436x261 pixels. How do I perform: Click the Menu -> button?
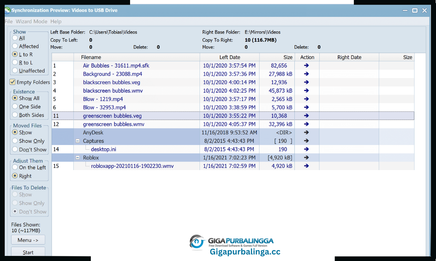pos(28,240)
